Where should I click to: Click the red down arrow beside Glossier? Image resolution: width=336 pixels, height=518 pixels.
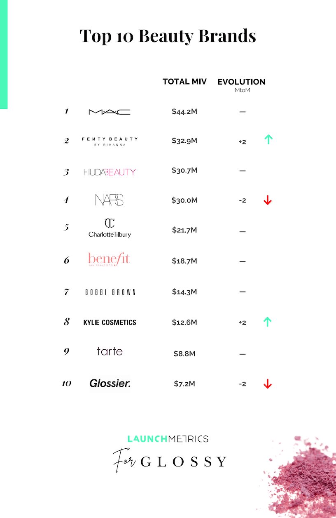tap(268, 384)
